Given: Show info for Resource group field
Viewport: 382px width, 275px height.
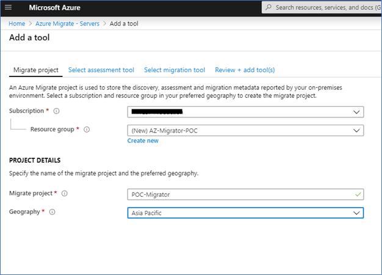Looking at the screenshot, I should tap(87, 130).
